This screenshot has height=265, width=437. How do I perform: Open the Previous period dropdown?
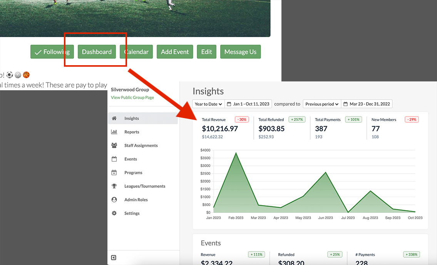(321, 104)
